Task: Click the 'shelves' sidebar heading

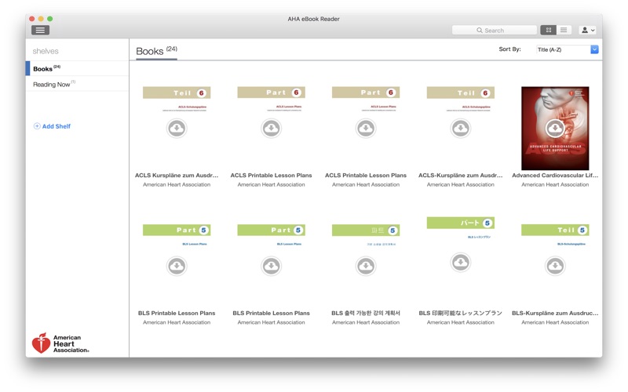Action: click(x=46, y=51)
